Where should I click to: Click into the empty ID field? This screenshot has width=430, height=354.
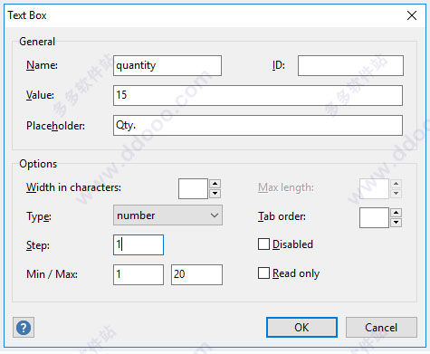coord(350,65)
